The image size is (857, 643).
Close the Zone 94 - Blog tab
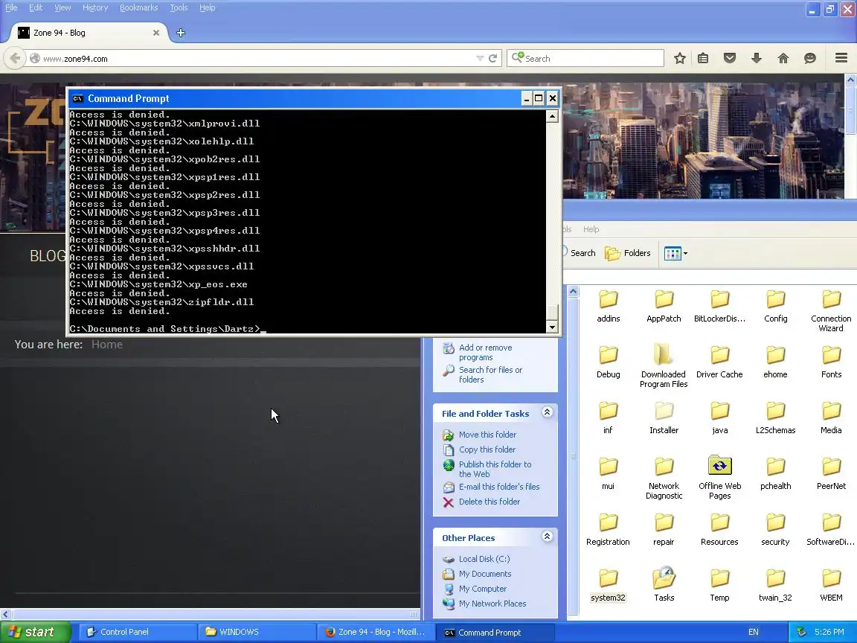[156, 33]
